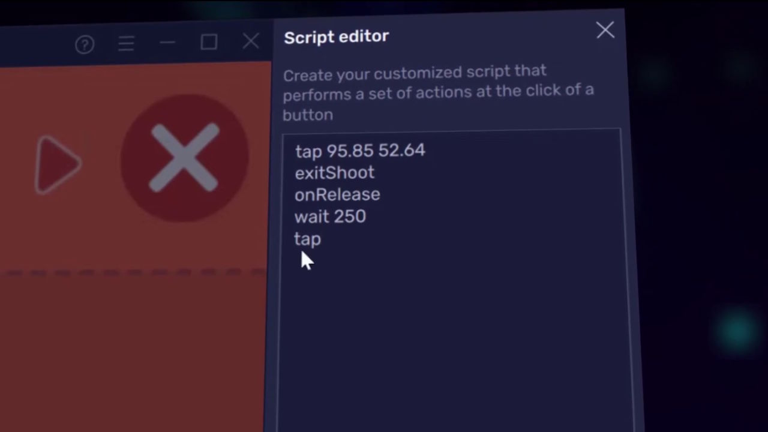
Task: Click the 'wait 250' script line
Action: (330, 217)
